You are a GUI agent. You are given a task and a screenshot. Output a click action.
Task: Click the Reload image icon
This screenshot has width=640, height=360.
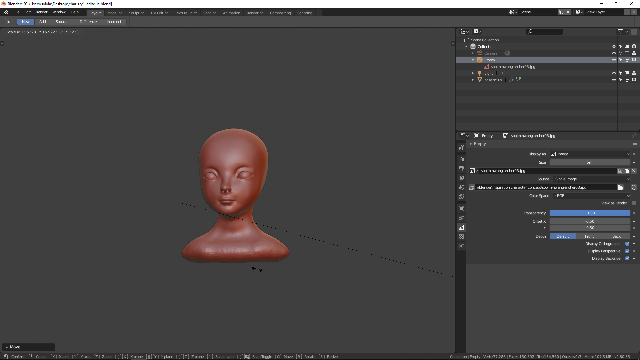pos(634,188)
